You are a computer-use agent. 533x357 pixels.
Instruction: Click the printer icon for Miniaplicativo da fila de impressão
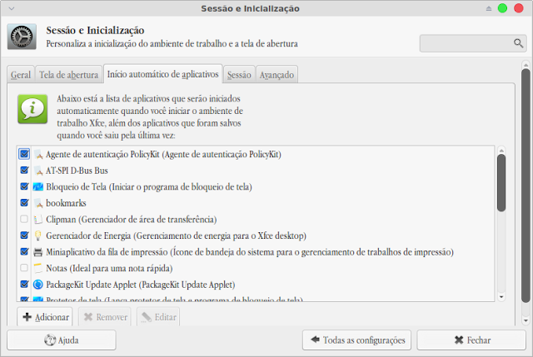pos(38,252)
